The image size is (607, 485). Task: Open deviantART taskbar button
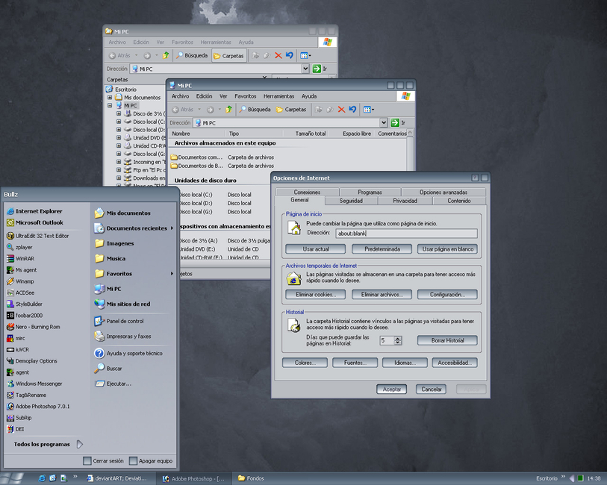116,478
